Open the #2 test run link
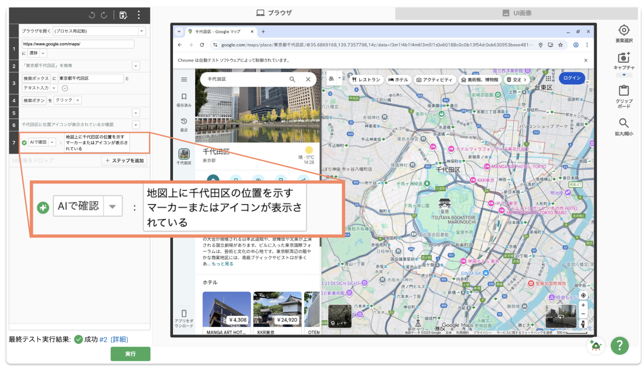The image size is (642, 366). point(103,339)
